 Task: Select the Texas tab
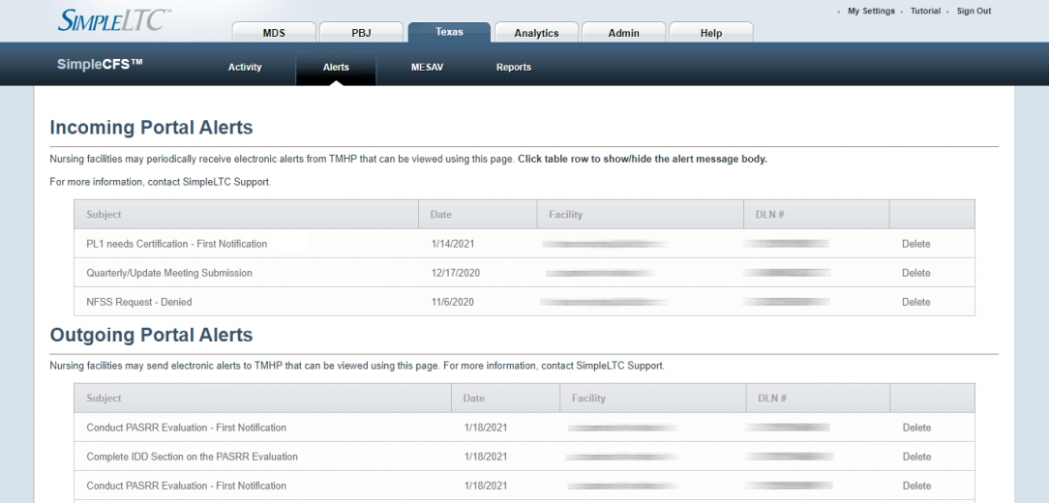point(449,32)
